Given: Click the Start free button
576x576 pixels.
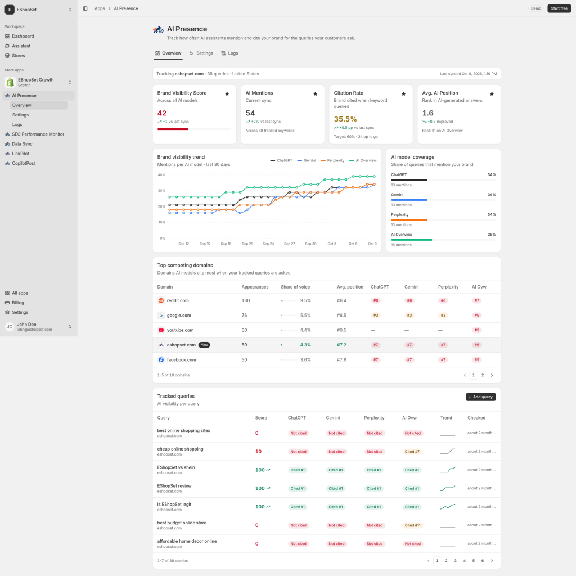Looking at the screenshot, I should point(559,8).
